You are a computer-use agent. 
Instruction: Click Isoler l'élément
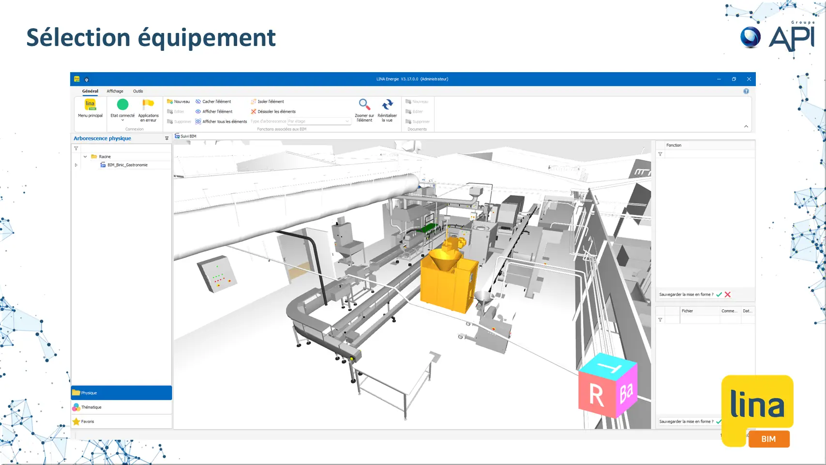[267, 102]
